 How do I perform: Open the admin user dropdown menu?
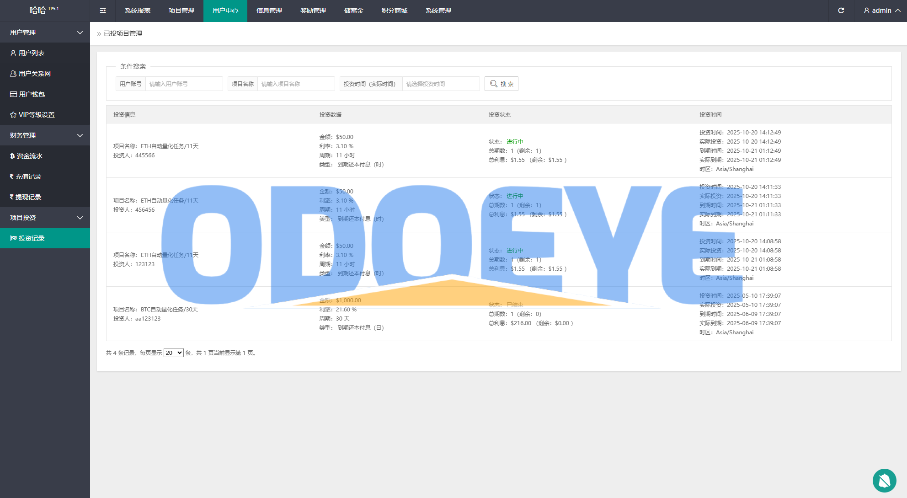coord(881,11)
